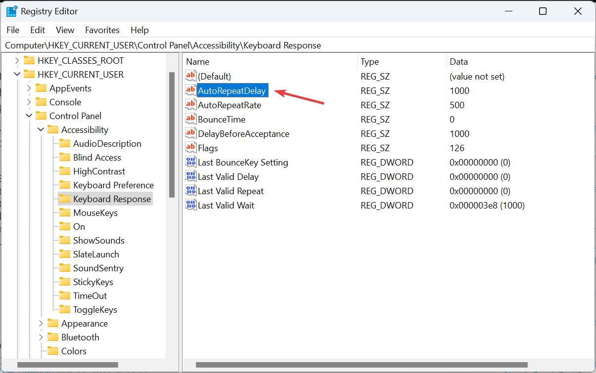Click the Accessibility folder icon
The width and height of the screenshot is (596, 373).
pyautogui.click(x=53, y=130)
